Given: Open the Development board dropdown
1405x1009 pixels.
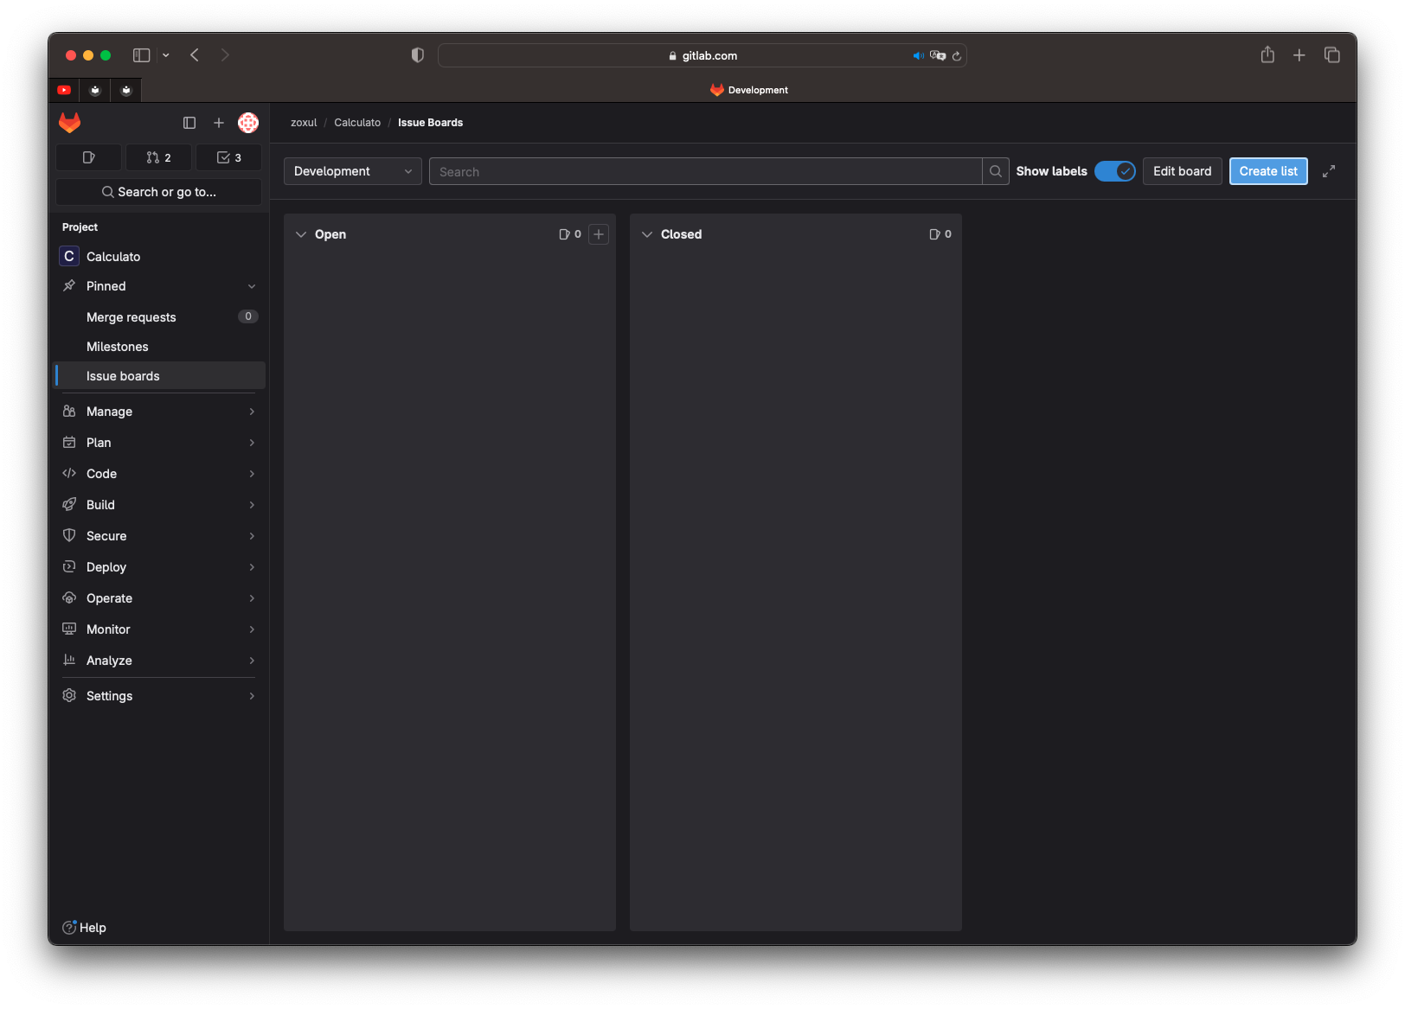Looking at the screenshot, I should coord(352,171).
